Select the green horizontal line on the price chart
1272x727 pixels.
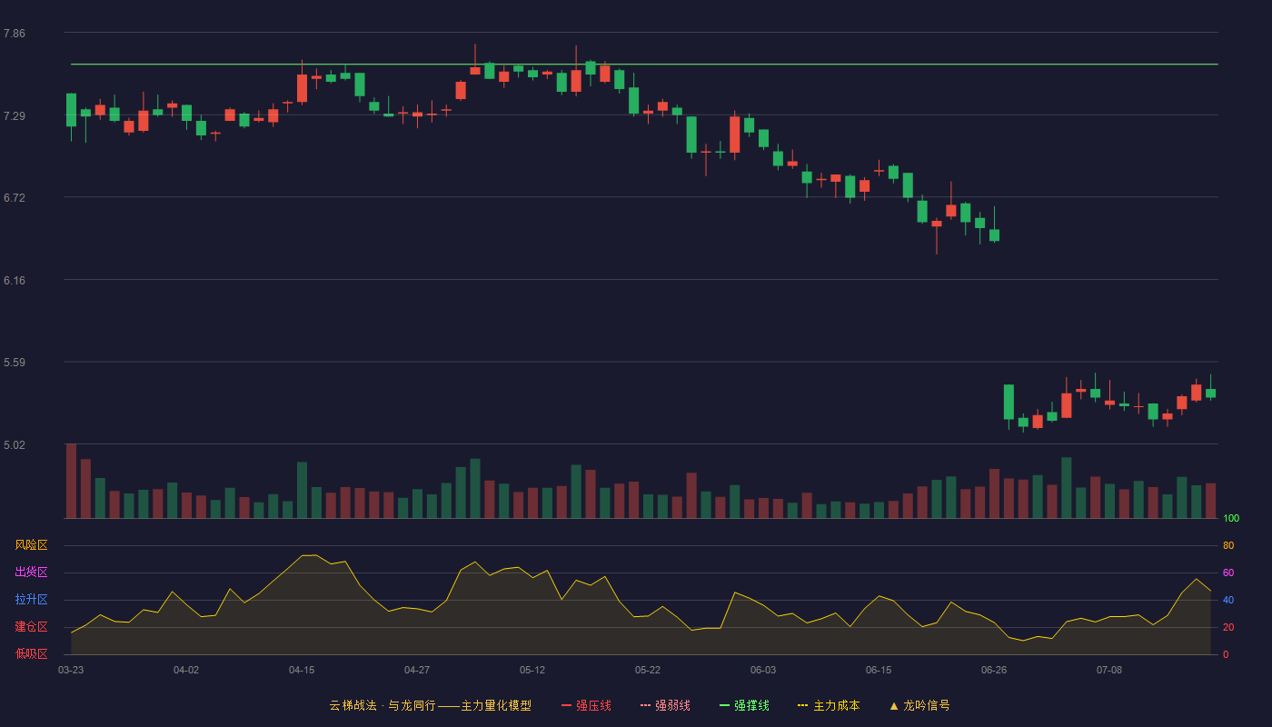644,65
